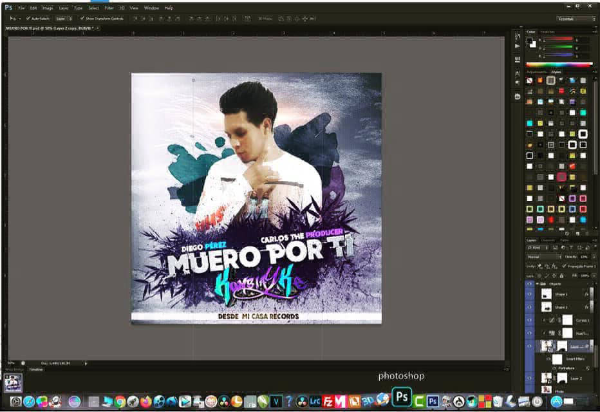Open the File menu
The height and width of the screenshot is (412, 600).
pos(21,8)
